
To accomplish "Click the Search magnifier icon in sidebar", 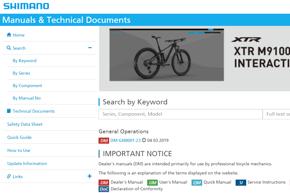I will [x=9, y=48].
